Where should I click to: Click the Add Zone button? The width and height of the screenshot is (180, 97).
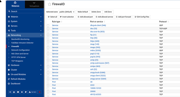[x=108, y=12]
